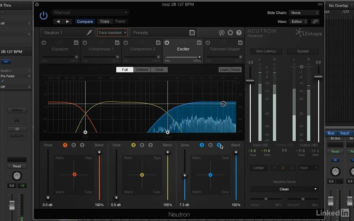Toggle Transient Shaper module power
This screenshot has height=221, width=354.
pos(208,43)
